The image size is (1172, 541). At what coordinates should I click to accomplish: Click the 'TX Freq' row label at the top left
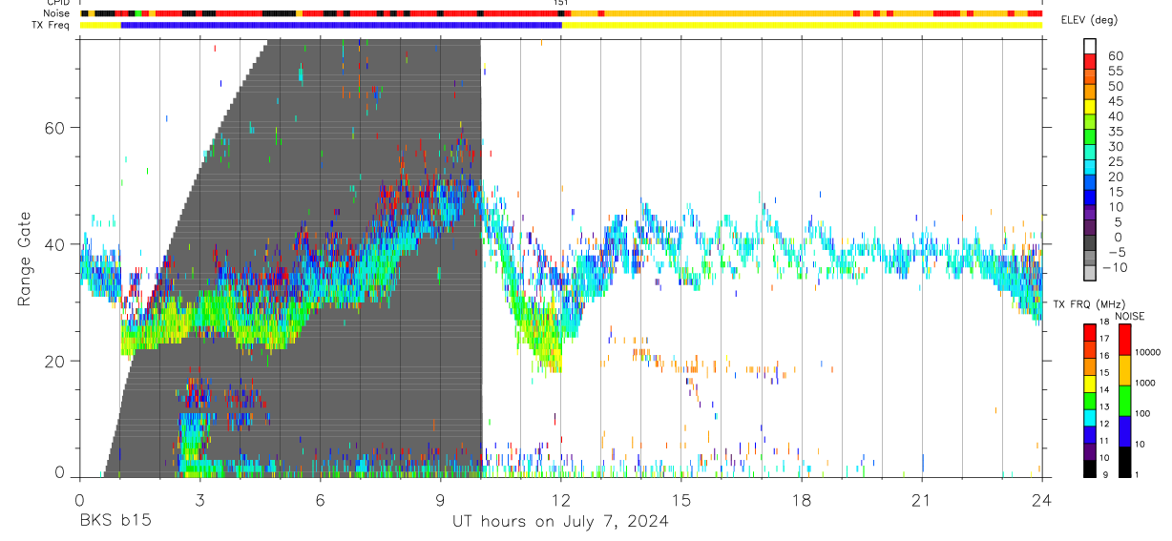click(52, 25)
